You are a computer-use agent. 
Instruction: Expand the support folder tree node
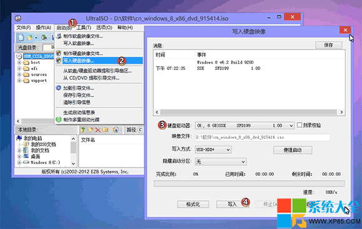pyautogui.click(x=19, y=81)
